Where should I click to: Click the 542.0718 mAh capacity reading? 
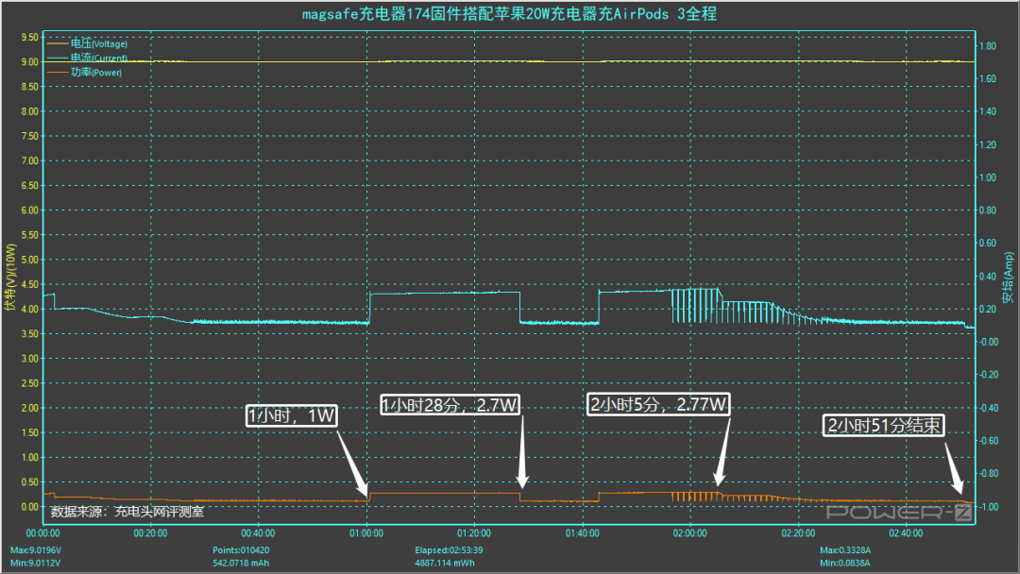tap(241, 563)
